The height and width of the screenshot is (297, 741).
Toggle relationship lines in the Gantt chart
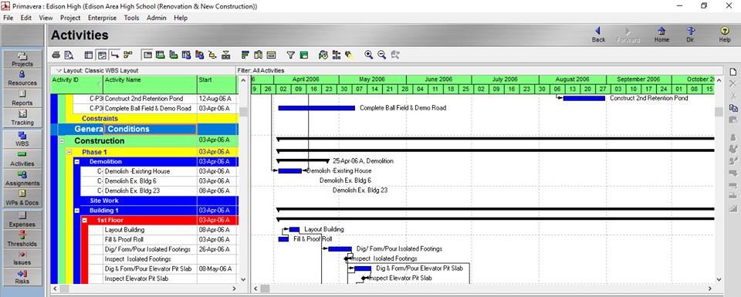pyautogui.click(x=114, y=55)
